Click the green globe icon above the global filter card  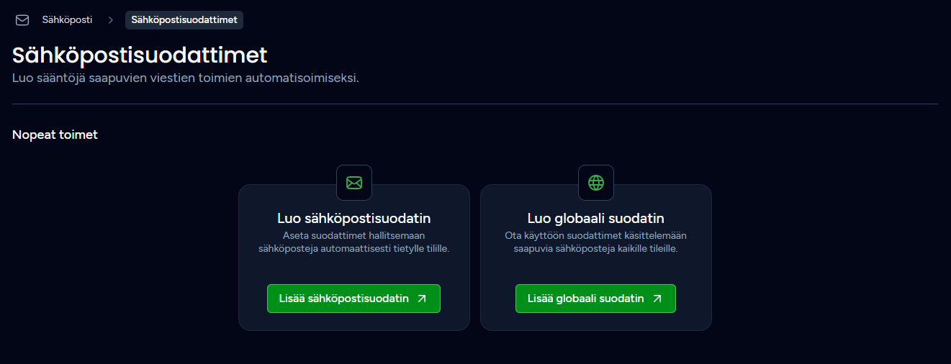[x=596, y=183]
